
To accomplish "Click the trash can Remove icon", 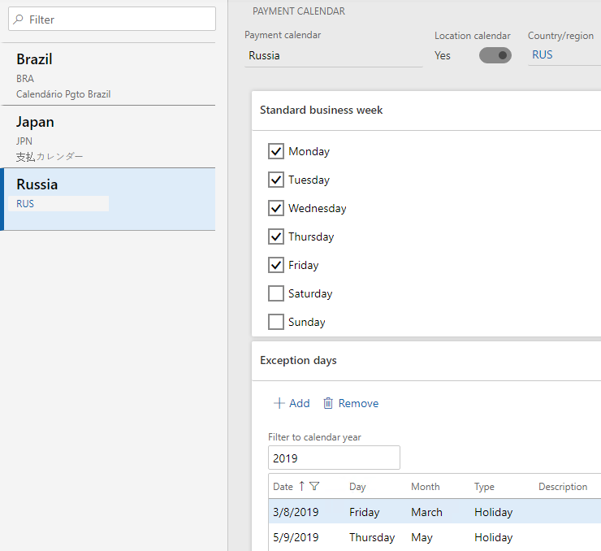I will [328, 403].
